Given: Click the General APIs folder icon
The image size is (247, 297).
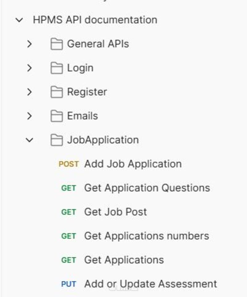Looking at the screenshot, I should click(57, 44).
